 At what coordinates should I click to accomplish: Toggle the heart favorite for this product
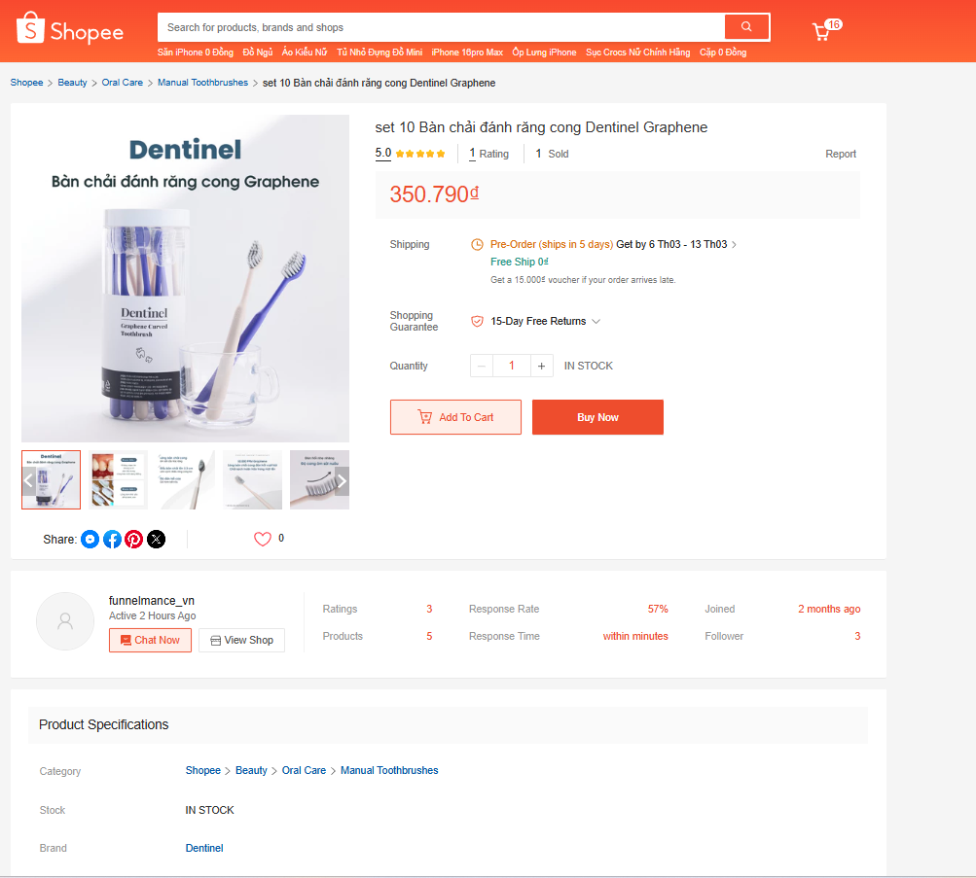coord(263,539)
